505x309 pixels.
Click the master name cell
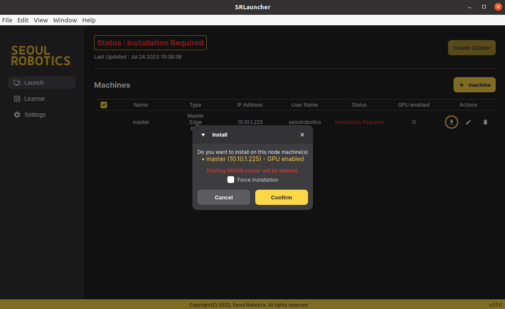click(x=141, y=122)
